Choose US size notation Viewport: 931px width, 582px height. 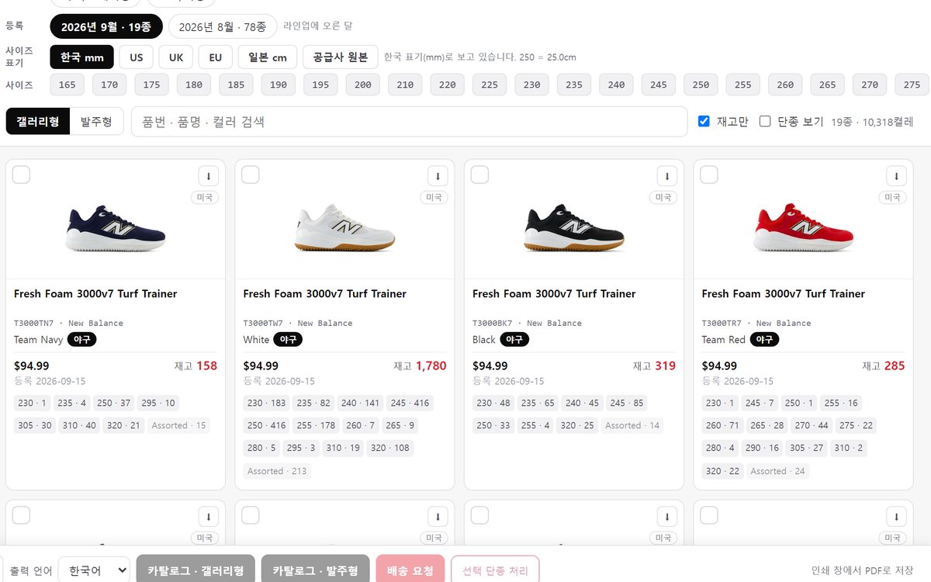[x=137, y=57]
